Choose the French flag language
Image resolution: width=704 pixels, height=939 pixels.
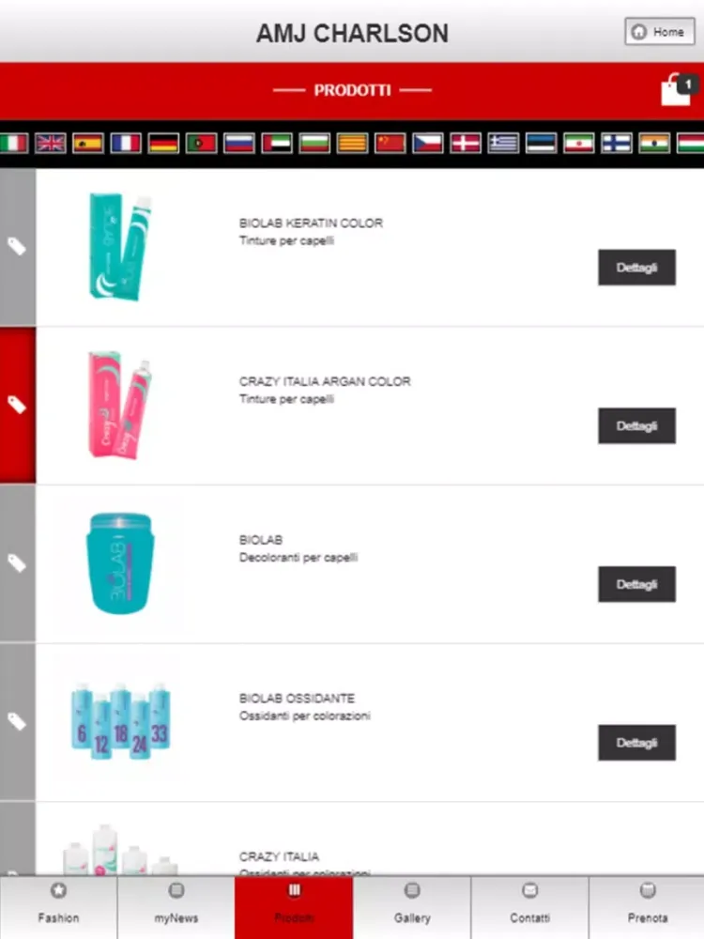126,143
